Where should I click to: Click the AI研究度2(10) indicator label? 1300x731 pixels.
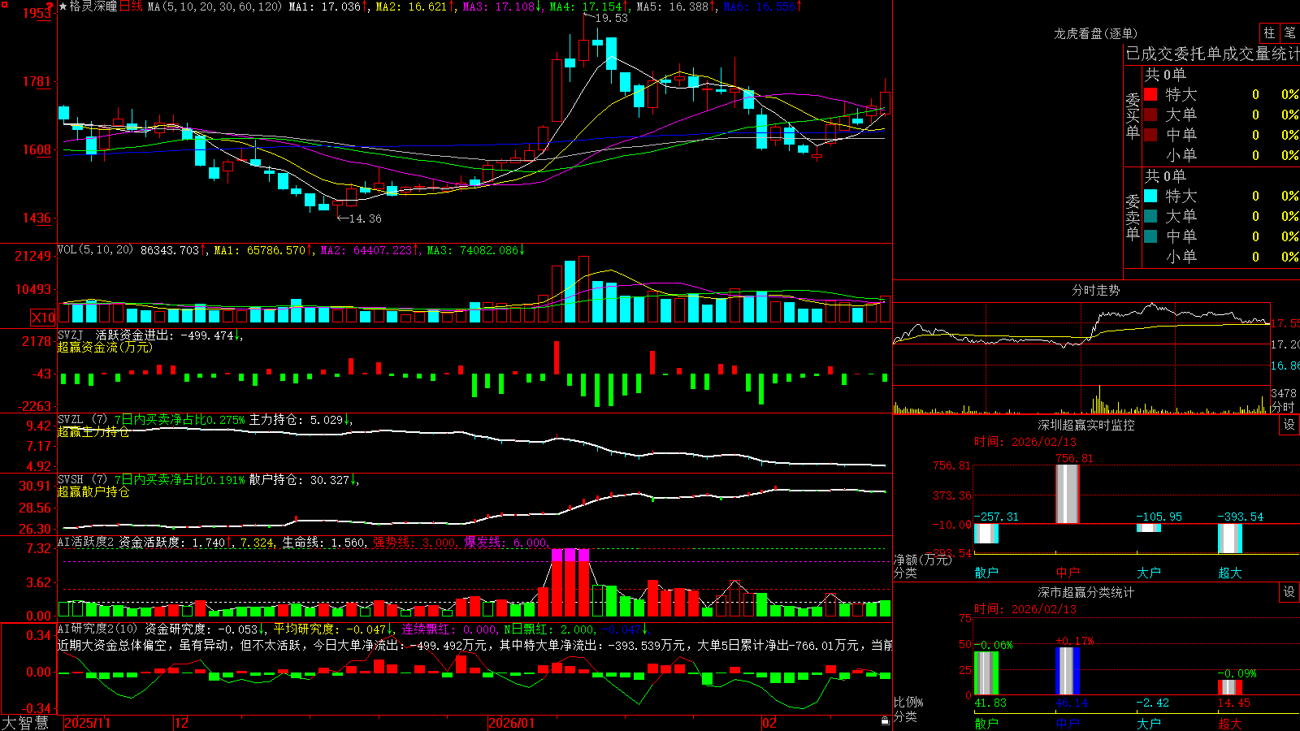[x=97, y=629]
